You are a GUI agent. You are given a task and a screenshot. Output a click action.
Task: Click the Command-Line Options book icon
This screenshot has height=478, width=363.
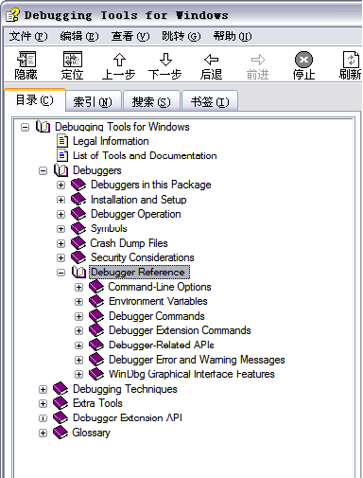[96, 287]
